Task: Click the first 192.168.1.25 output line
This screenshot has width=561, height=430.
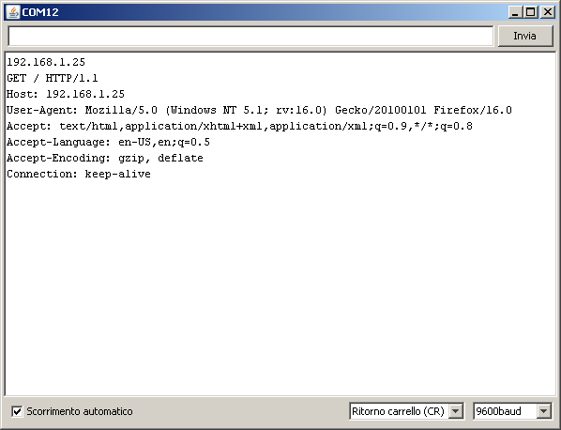Action: [46, 62]
